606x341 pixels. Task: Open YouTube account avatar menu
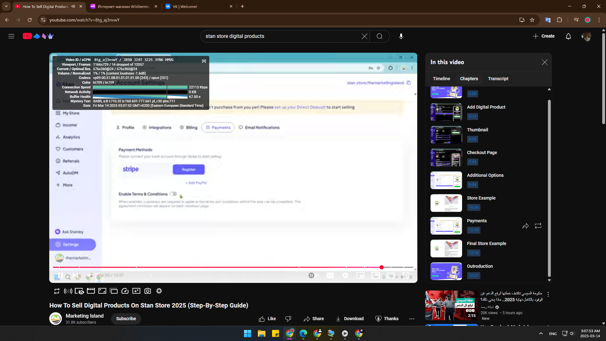(x=586, y=36)
